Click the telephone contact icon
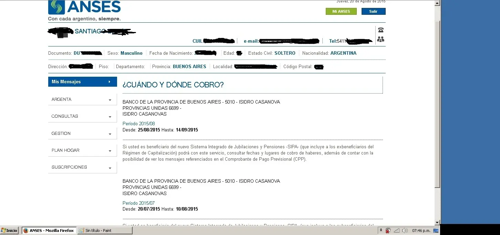 381,30
